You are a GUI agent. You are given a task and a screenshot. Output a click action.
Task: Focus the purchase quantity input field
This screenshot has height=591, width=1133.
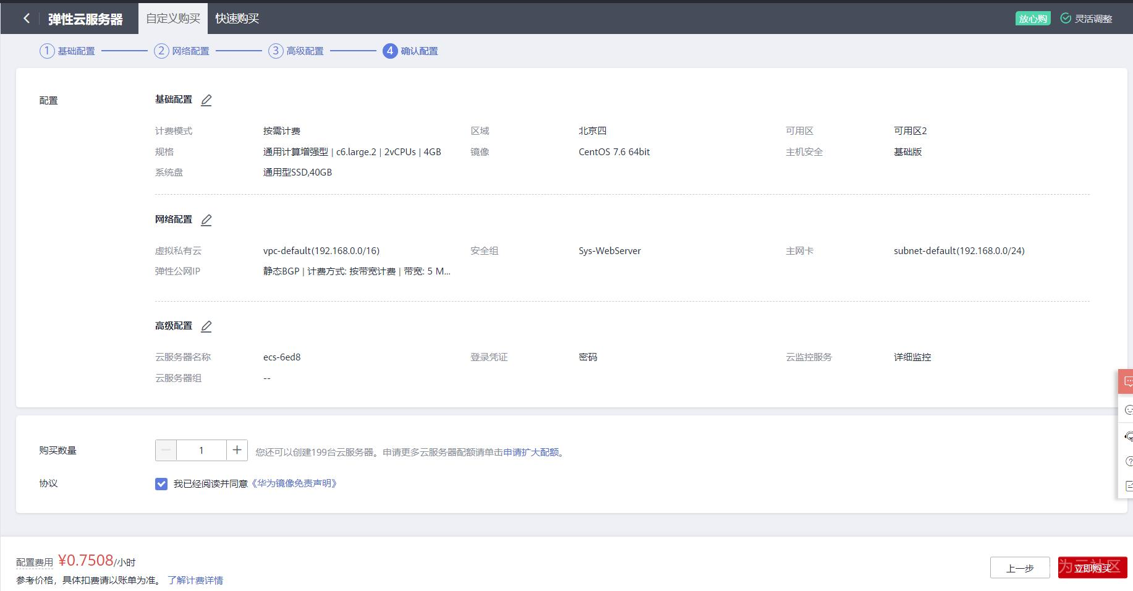(x=202, y=451)
